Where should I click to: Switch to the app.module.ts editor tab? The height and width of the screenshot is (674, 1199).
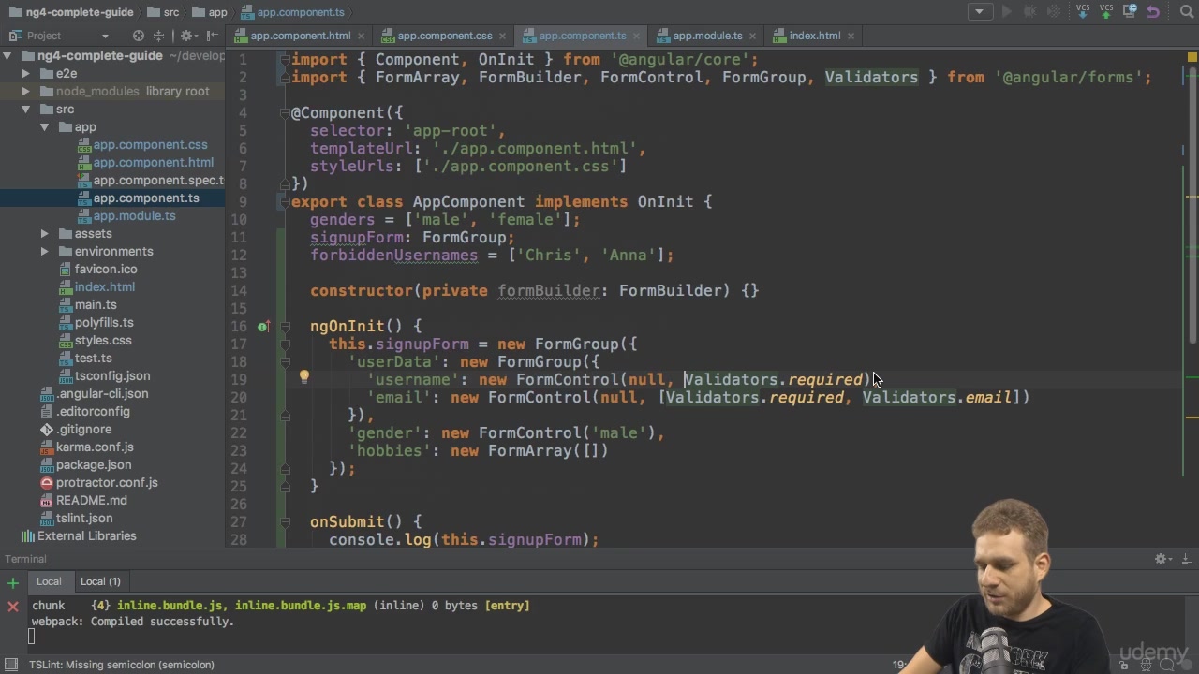[x=707, y=36]
